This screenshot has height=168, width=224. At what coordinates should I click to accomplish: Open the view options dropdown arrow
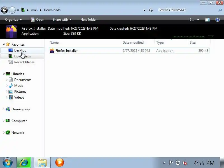pyautogui.click(x=198, y=20)
